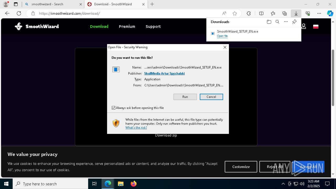Add this page to favorites star
336x189 pixels.
coord(235,13)
